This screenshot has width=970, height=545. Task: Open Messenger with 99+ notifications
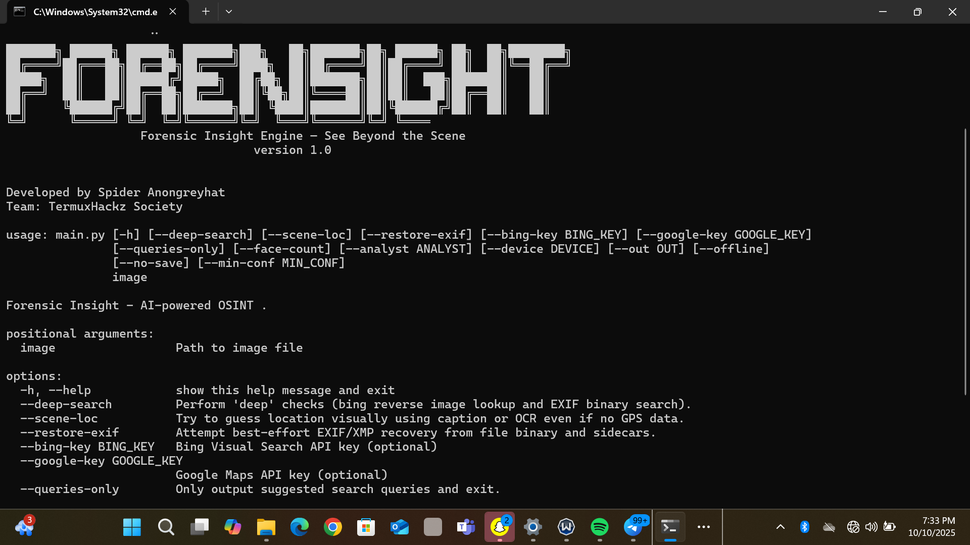tap(635, 527)
